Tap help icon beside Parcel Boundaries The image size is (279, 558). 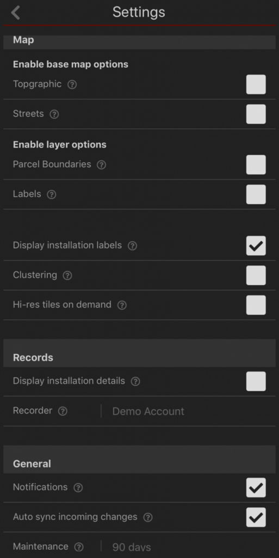coord(102,165)
